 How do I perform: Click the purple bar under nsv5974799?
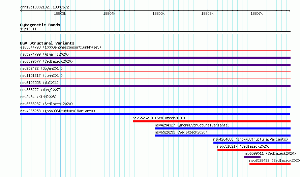click(x=155, y=58)
